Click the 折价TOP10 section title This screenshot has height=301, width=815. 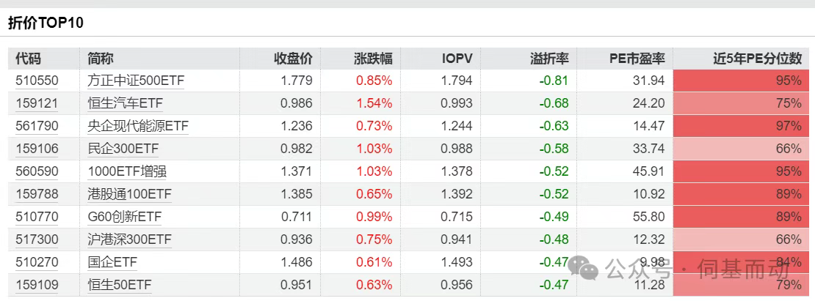coord(46,23)
